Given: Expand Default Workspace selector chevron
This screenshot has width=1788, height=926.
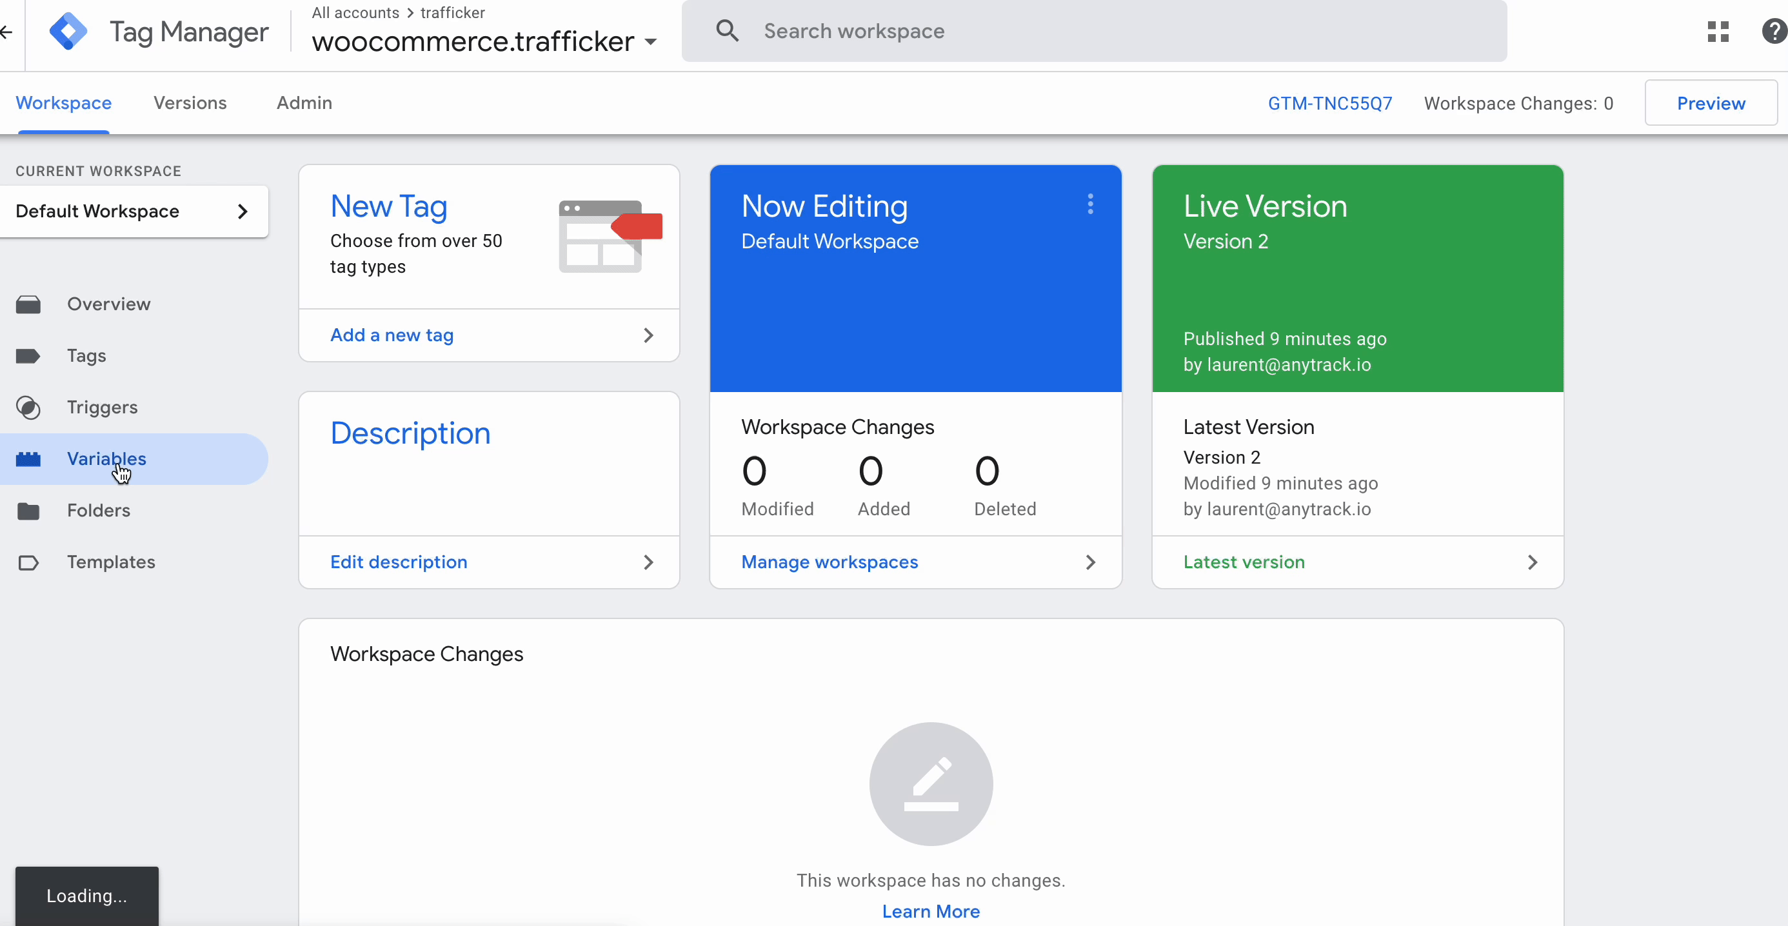Looking at the screenshot, I should (243, 211).
